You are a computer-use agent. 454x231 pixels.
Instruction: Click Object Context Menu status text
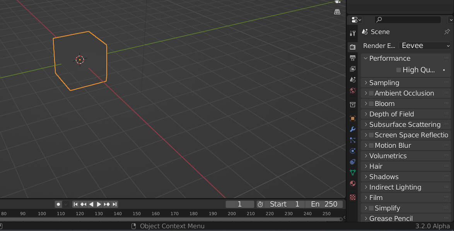pos(172,226)
